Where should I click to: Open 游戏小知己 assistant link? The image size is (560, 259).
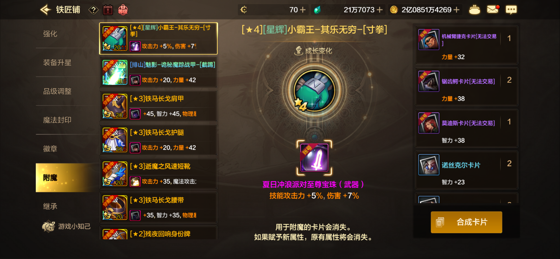pyautogui.click(x=67, y=226)
